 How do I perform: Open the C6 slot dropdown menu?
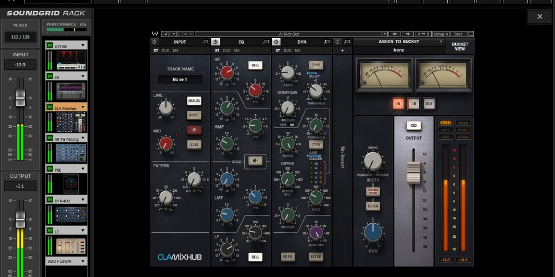click(83, 76)
